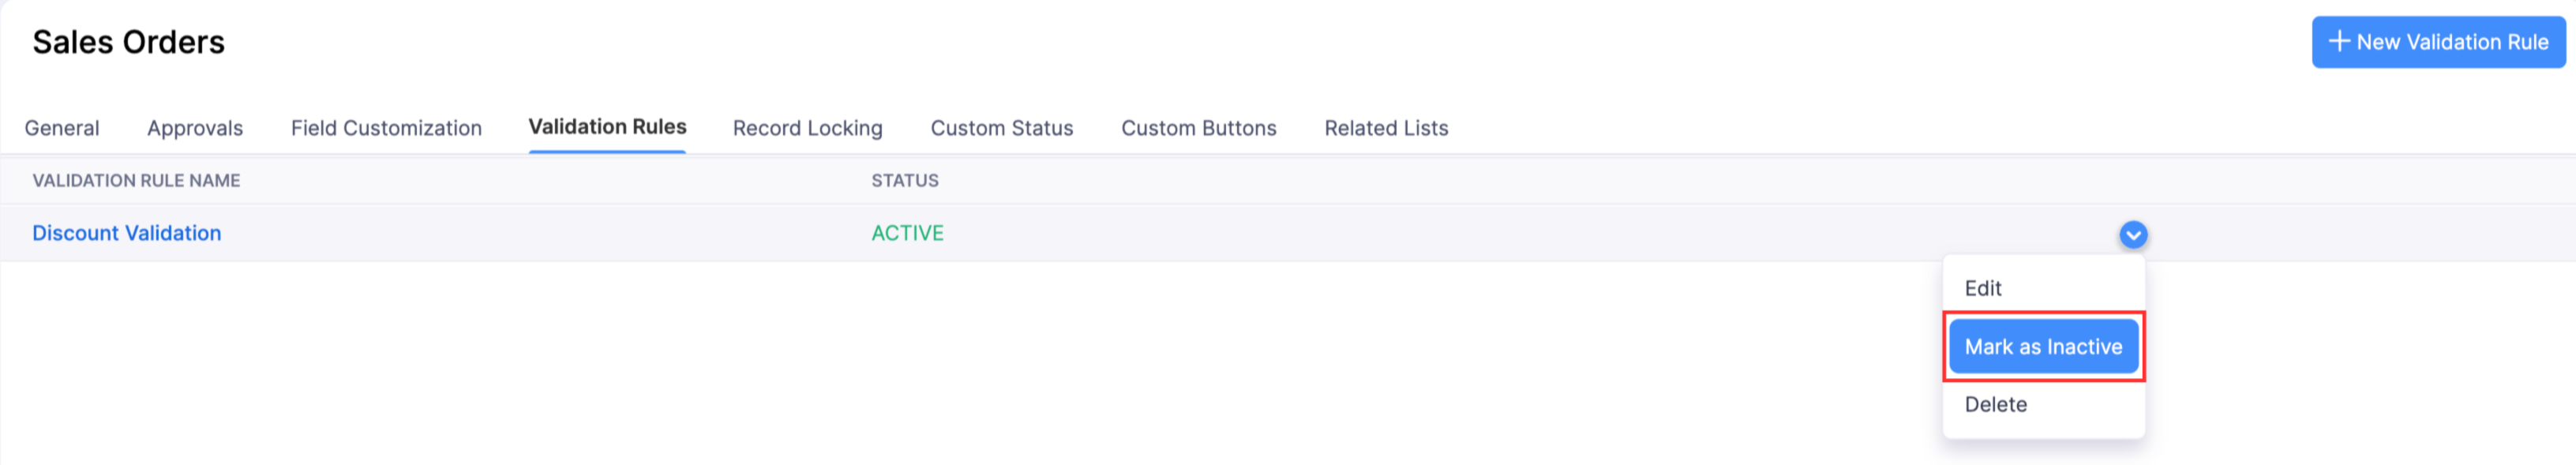Open the Custom Status tab

[x=1001, y=128]
